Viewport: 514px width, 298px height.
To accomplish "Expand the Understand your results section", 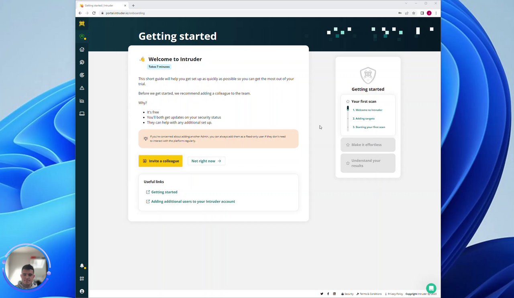I will [368, 163].
